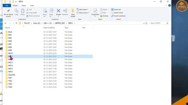Viewport: 188px width, 105px height.
Task: Go back with the left arrow
Action: (6, 23)
